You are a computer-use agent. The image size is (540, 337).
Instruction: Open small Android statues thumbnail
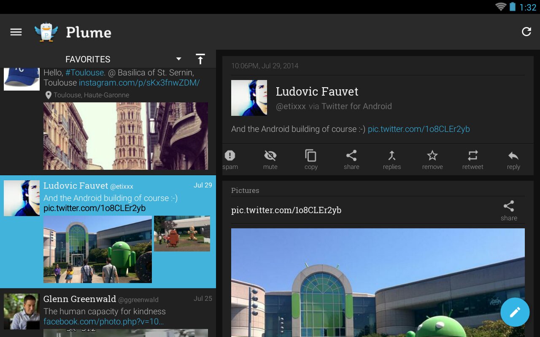(182, 233)
